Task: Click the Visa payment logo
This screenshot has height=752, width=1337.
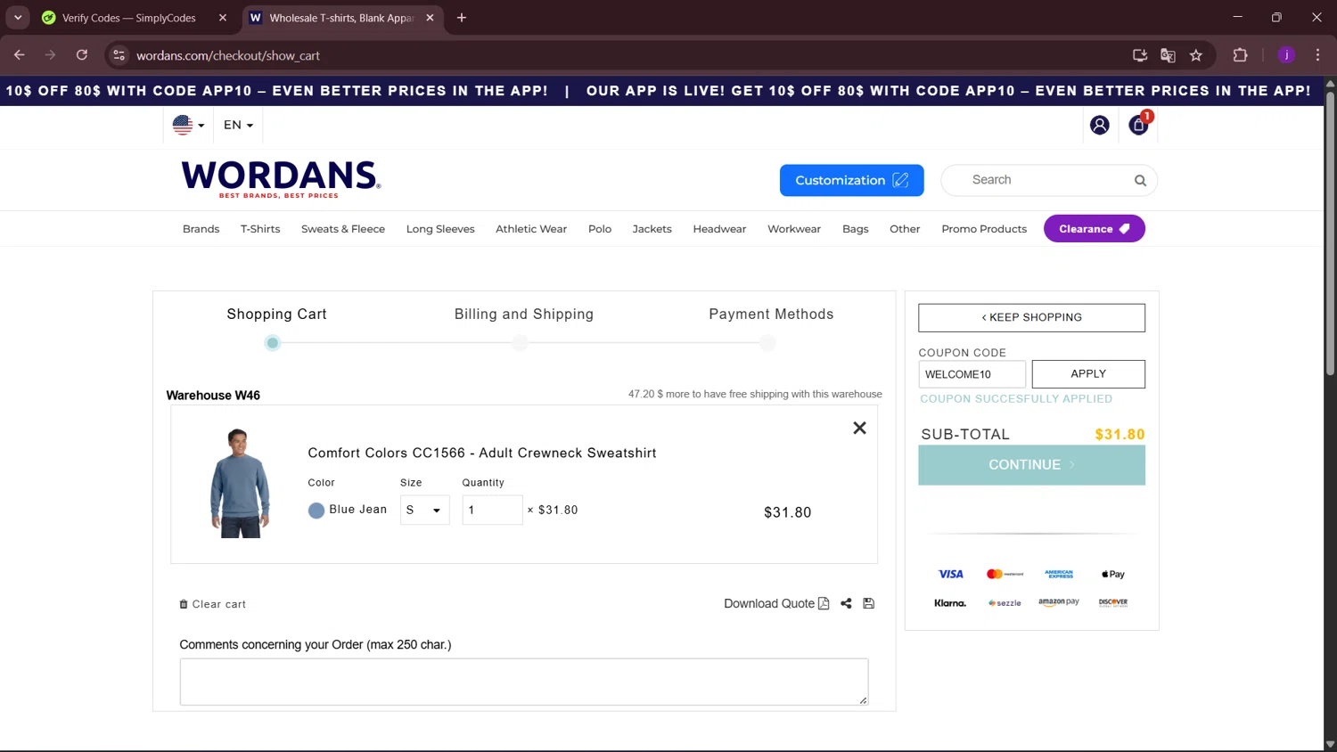Action: coord(950,575)
